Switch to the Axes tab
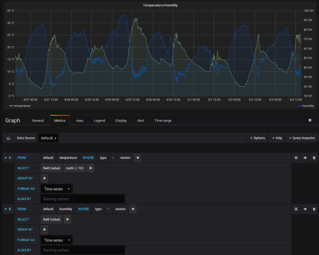The width and height of the screenshot is (319, 255). pos(79,121)
